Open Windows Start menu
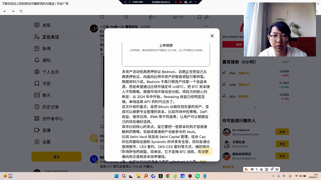 tap(116, 176)
